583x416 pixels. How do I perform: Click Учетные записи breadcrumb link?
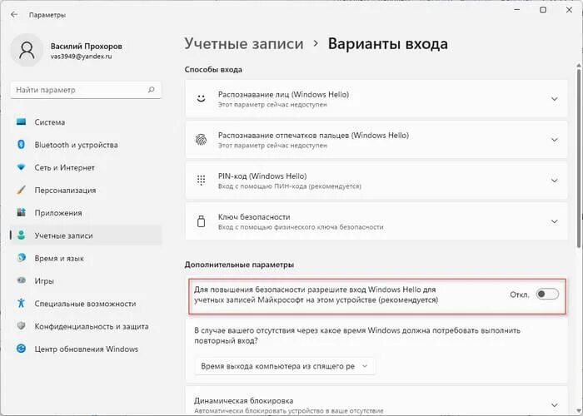244,44
